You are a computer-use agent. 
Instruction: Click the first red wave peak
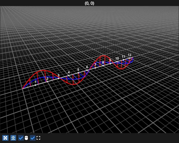point(44,70)
